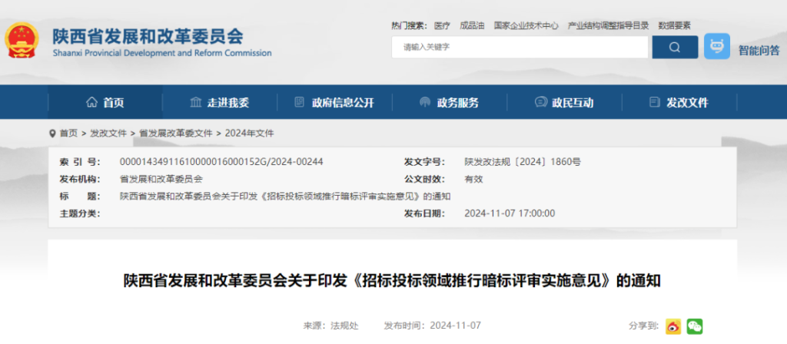This screenshot has height=344, width=787.
Task: Open the smart Q&A robot icon
Action: click(x=717, y=47)
